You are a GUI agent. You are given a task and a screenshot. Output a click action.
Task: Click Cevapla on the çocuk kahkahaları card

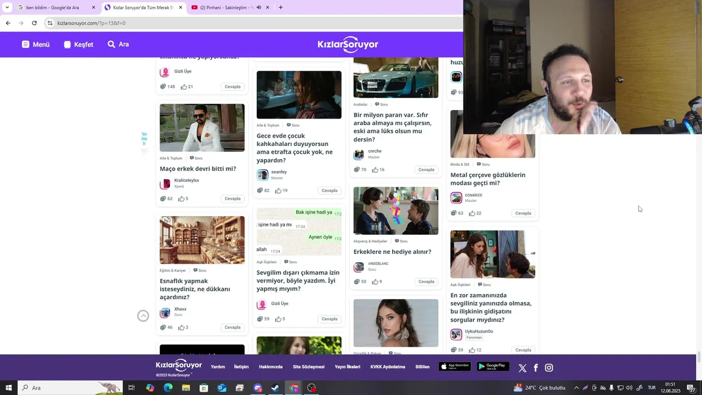[x=330, y=190]
